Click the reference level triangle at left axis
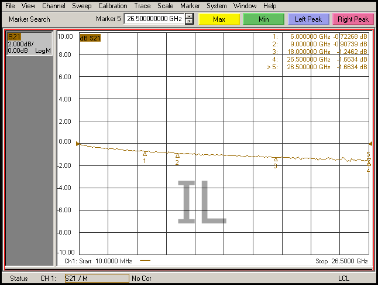Viewport: 378px width, 285px height. [78, 143]
